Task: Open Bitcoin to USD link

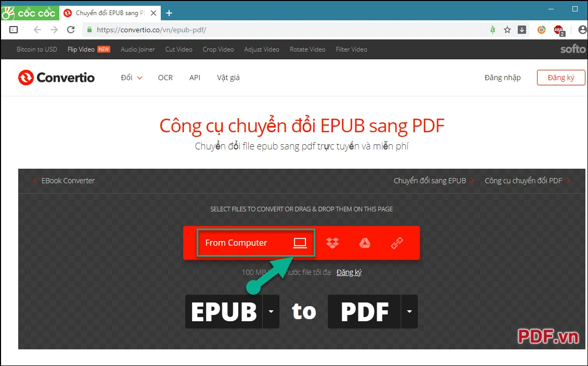Action: coord(37,49)
